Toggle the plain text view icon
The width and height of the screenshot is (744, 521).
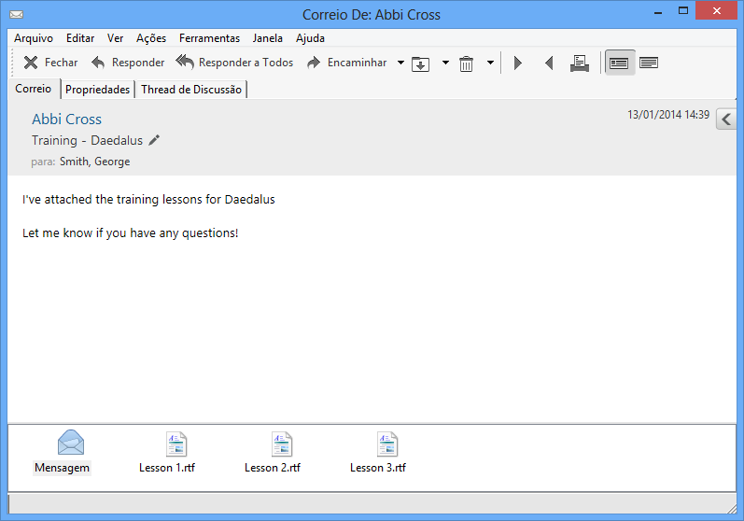coord(649,63)
